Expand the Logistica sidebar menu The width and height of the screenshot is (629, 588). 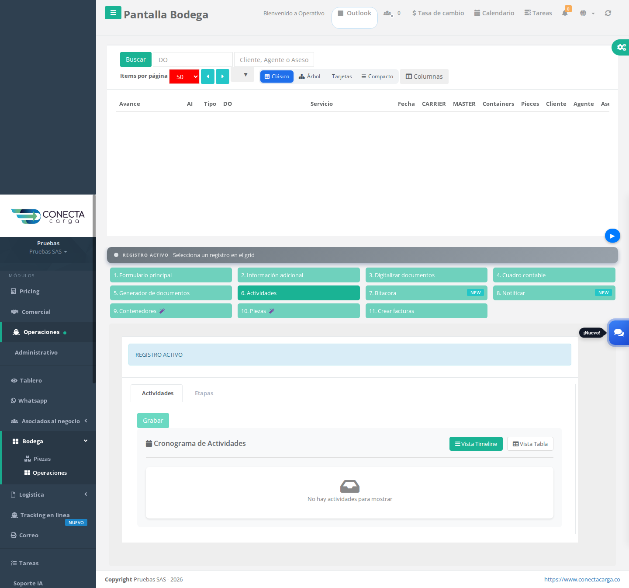coord(48,494)
